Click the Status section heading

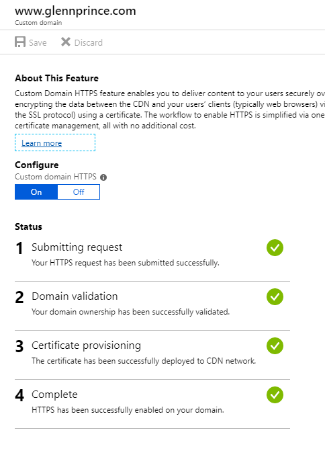pos(28,227)
